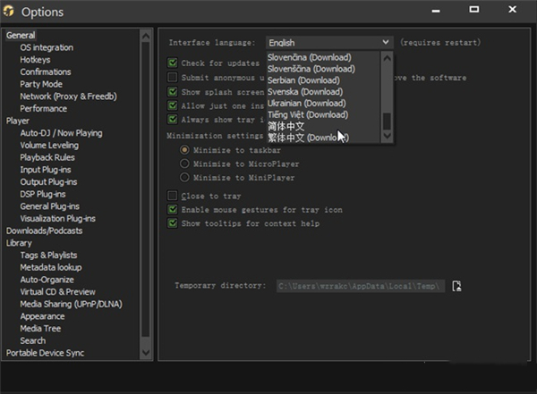Go to Auto-DJ / Now Playing settings

click(x=61, y=133)
